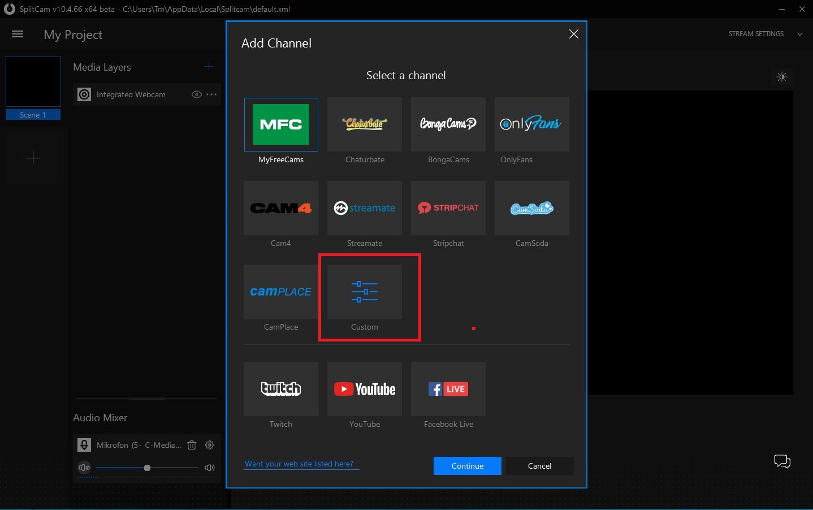
Task: Mute the Mikrofon audio source
Action: click(84, 468)
